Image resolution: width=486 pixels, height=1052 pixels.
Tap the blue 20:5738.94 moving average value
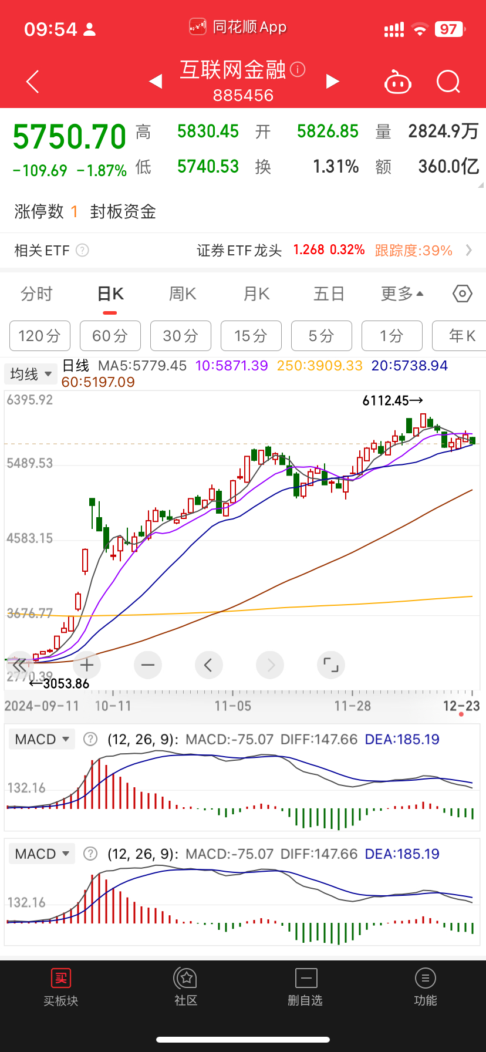[x=410, y=366]
